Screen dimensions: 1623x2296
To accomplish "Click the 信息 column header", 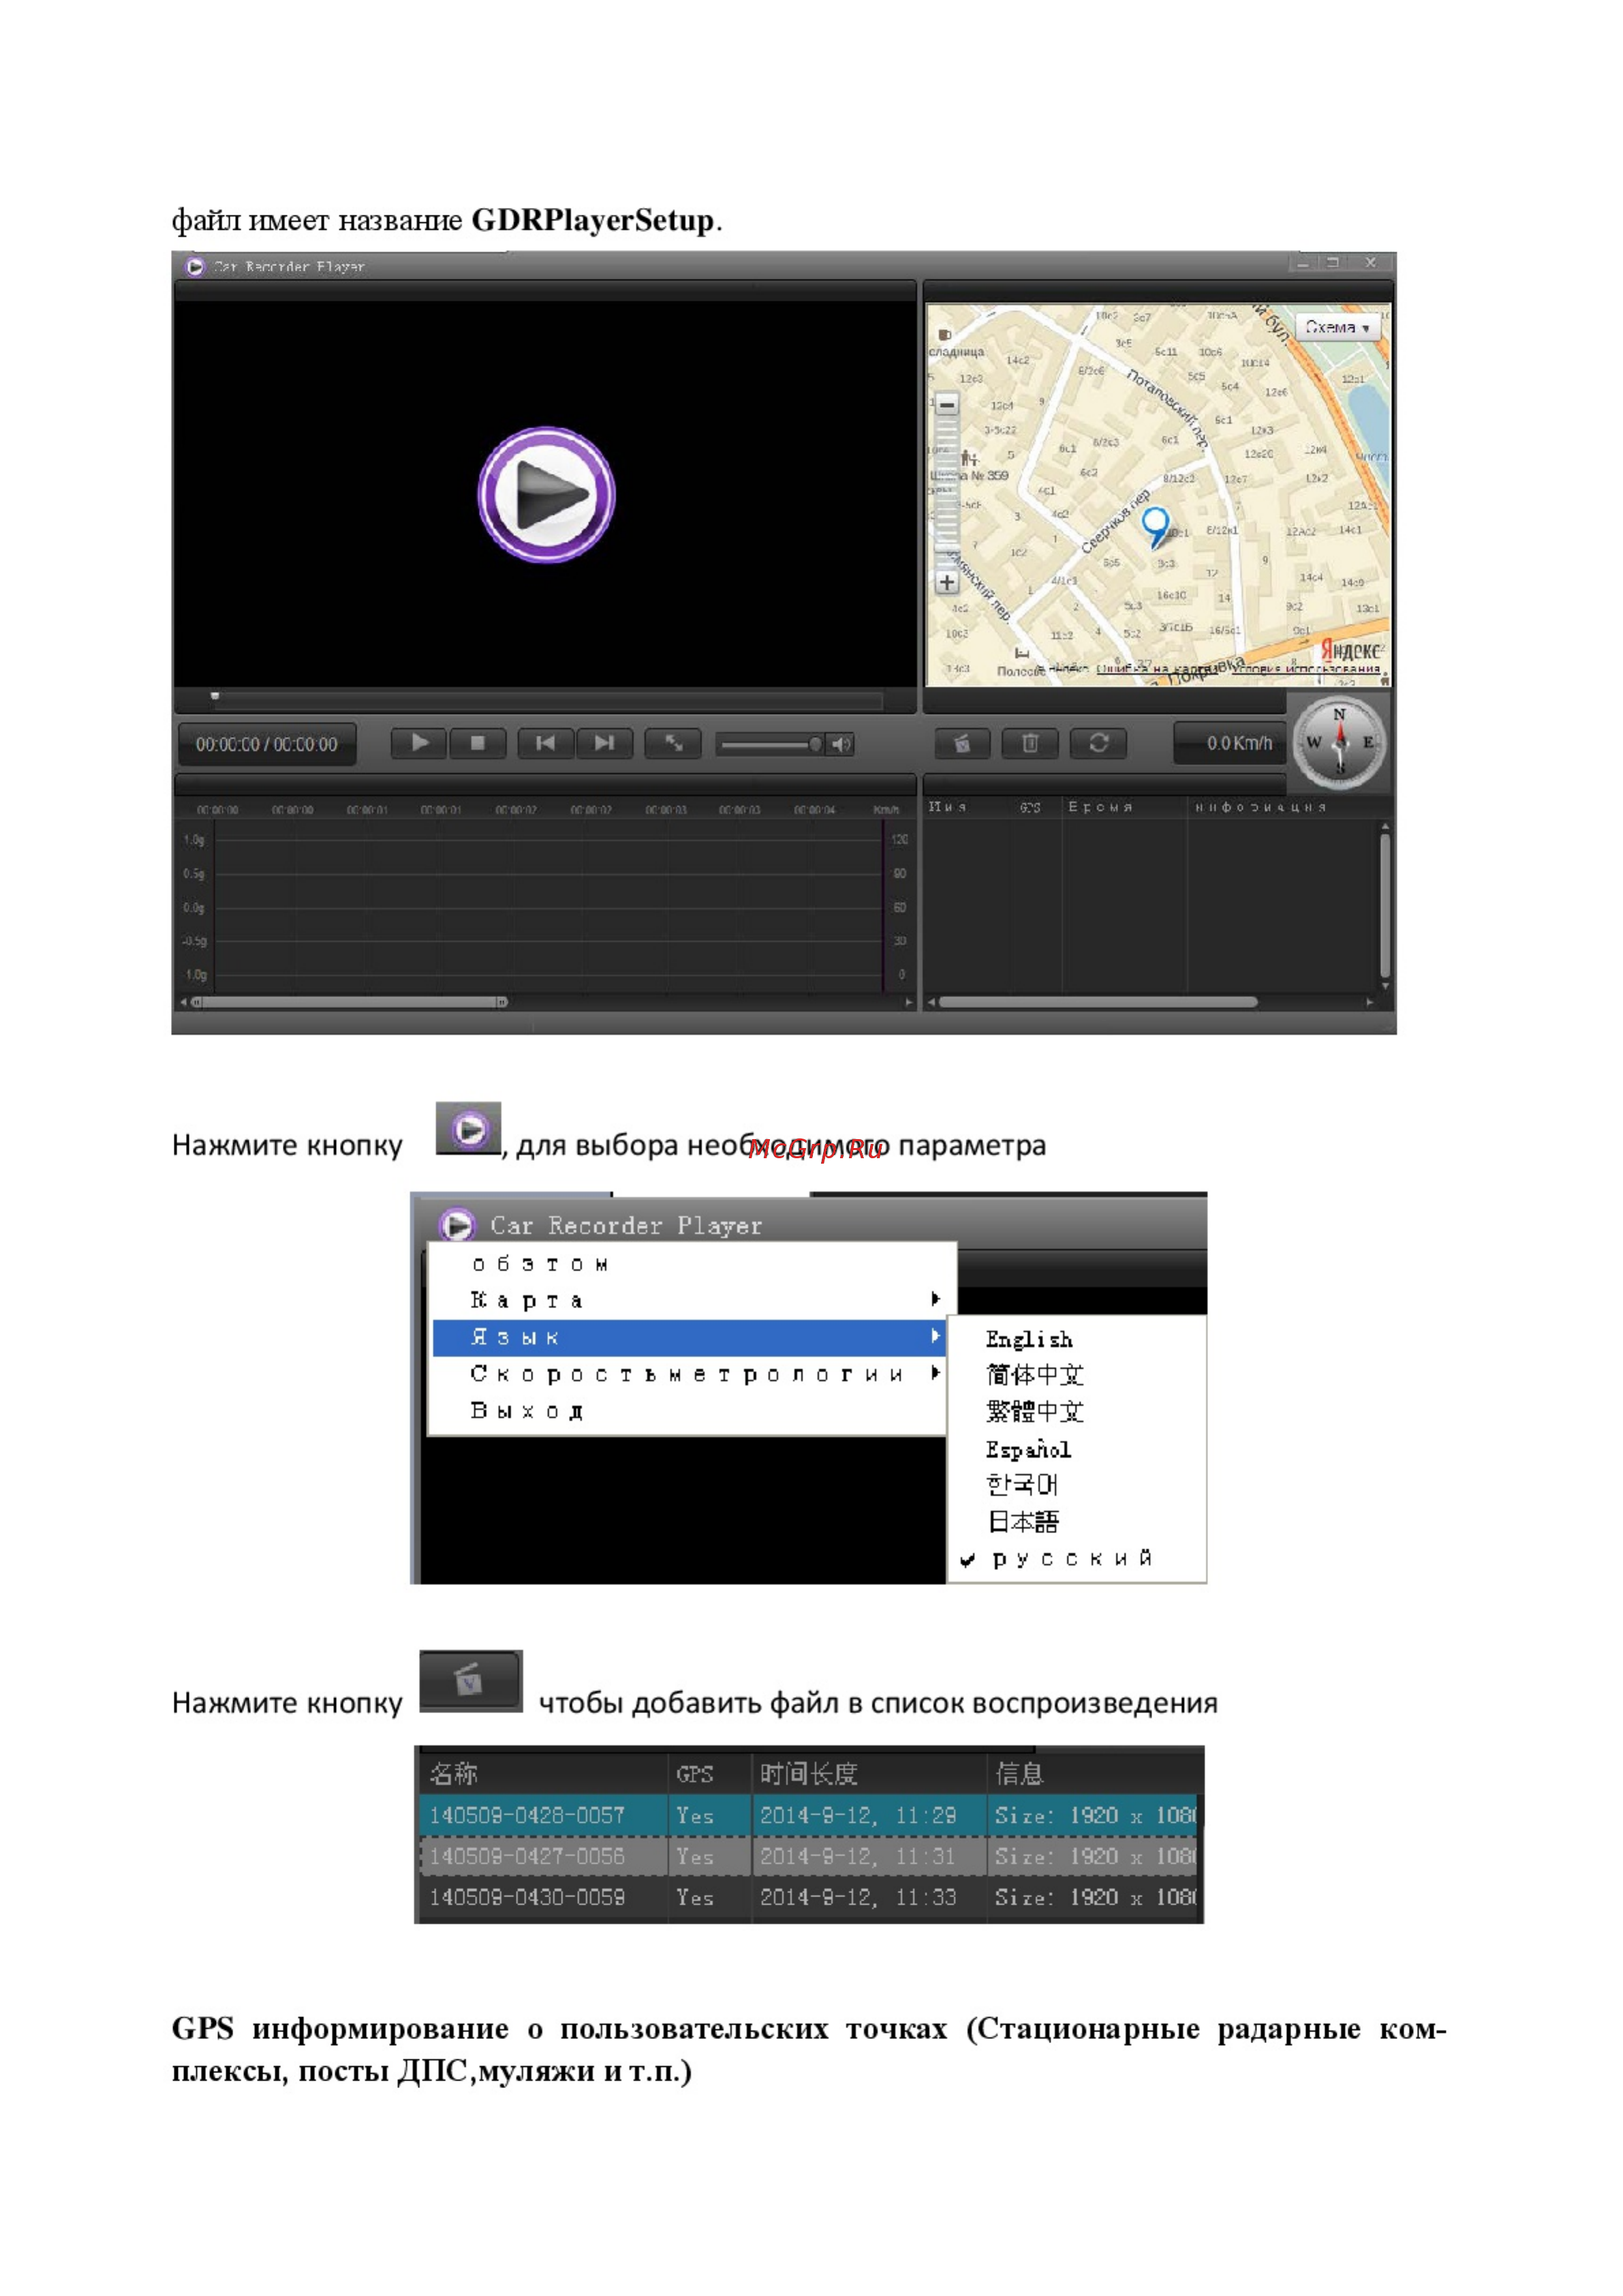I will [1019, 1774].
